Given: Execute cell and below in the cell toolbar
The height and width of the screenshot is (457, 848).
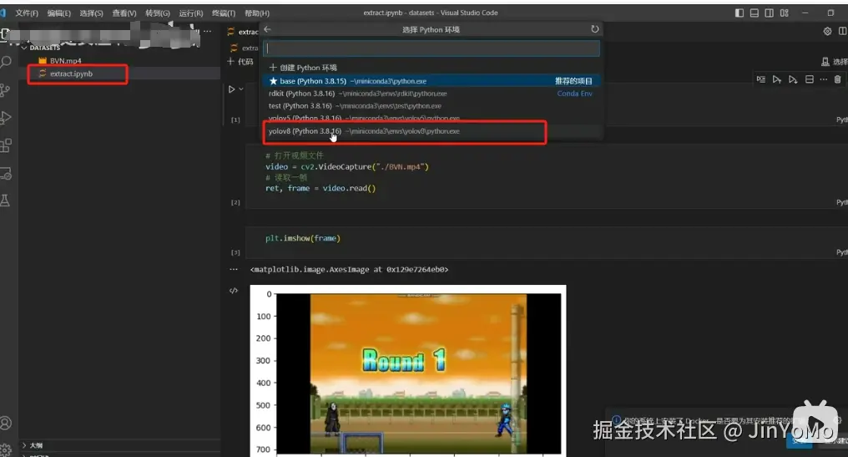Looking at the screenshot, I should pyautogui.click(x=793, y=79).
